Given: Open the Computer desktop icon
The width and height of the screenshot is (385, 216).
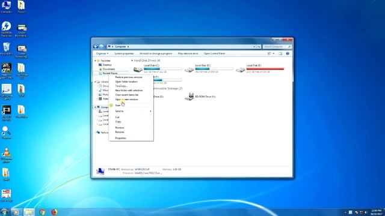Looking at the screenshot, I should click(x=6, y=7).
